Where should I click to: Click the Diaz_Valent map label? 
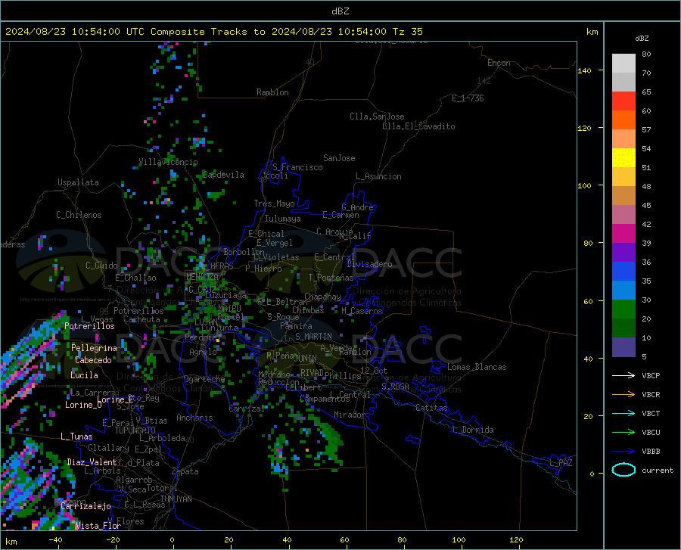coord(92,462)
